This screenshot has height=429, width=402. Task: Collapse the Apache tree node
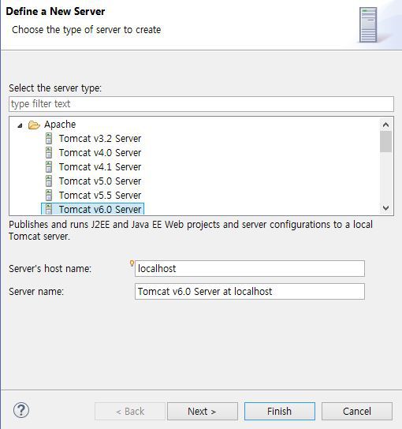(x=20, y=125)
